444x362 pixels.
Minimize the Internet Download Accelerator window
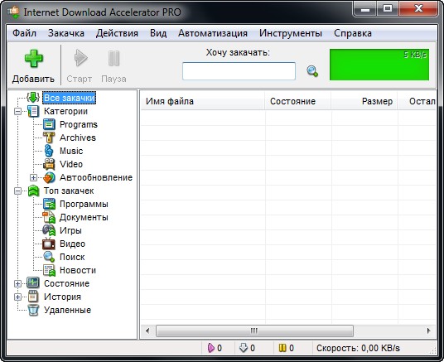(365, 9)
